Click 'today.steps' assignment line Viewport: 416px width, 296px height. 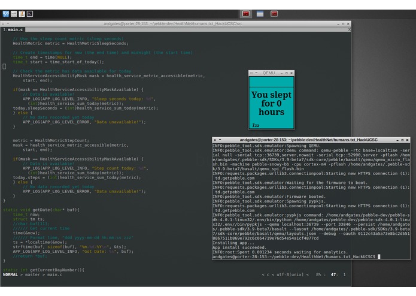77,177
